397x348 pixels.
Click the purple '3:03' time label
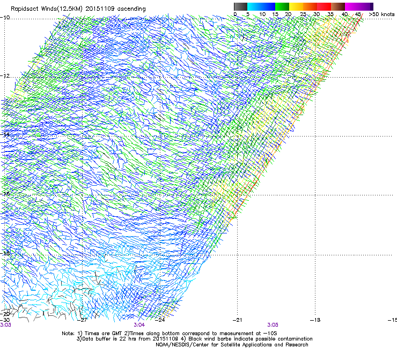[x=5, y=325]
